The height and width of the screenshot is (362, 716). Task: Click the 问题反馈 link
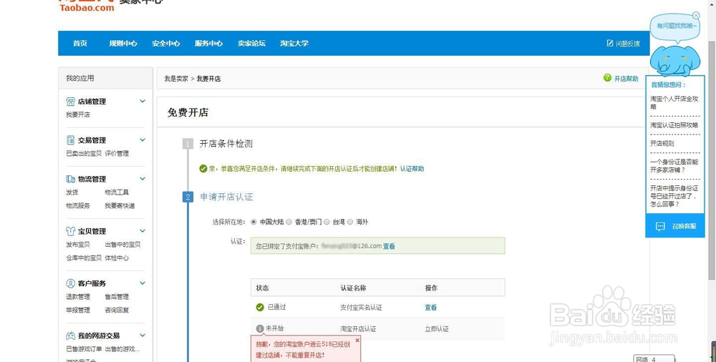pos(627,44)
